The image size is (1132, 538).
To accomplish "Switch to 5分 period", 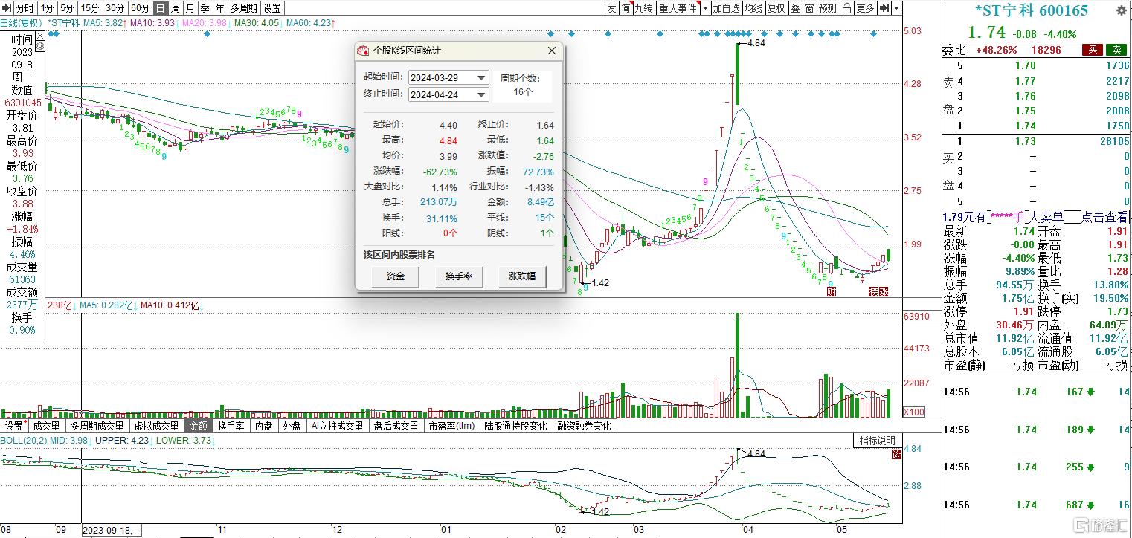I will click(x=67, y=8).
